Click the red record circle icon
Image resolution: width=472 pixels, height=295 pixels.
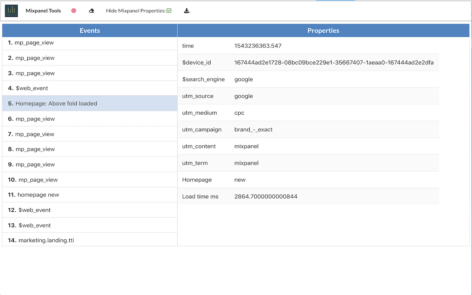pyautogui.click(x=74, y=11)
